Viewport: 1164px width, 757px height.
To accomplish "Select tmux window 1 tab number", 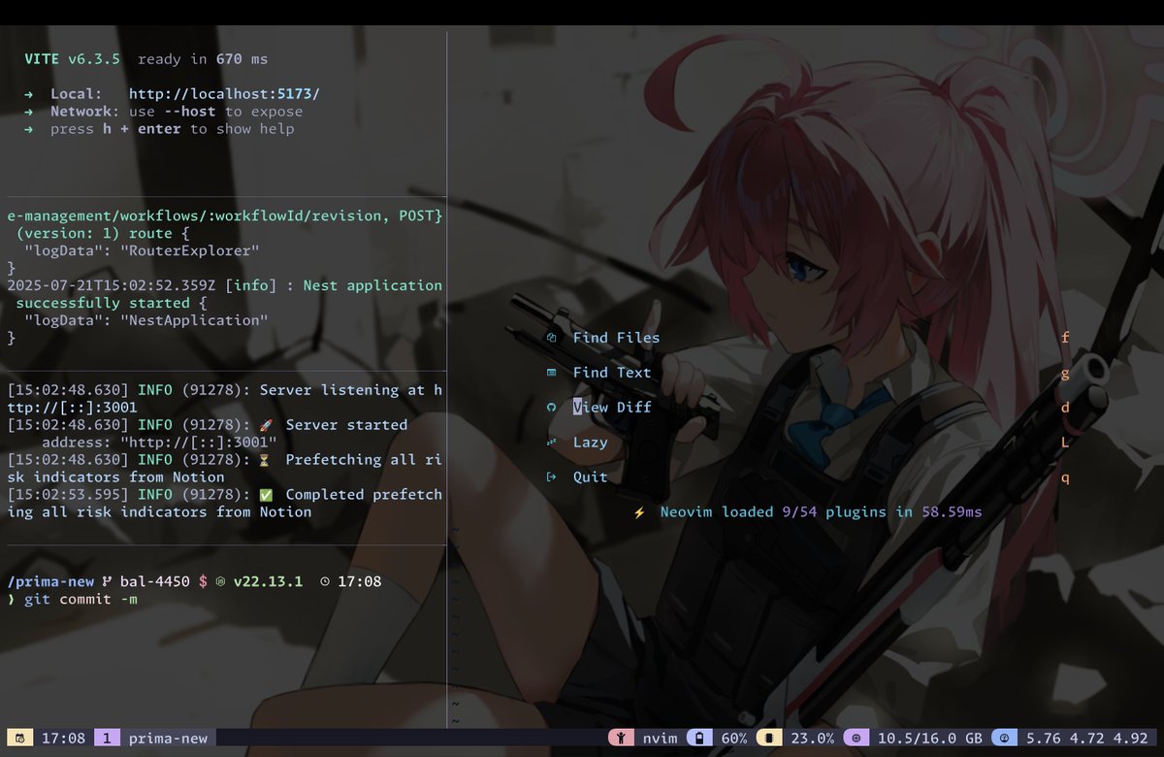I will click(107, 739).
